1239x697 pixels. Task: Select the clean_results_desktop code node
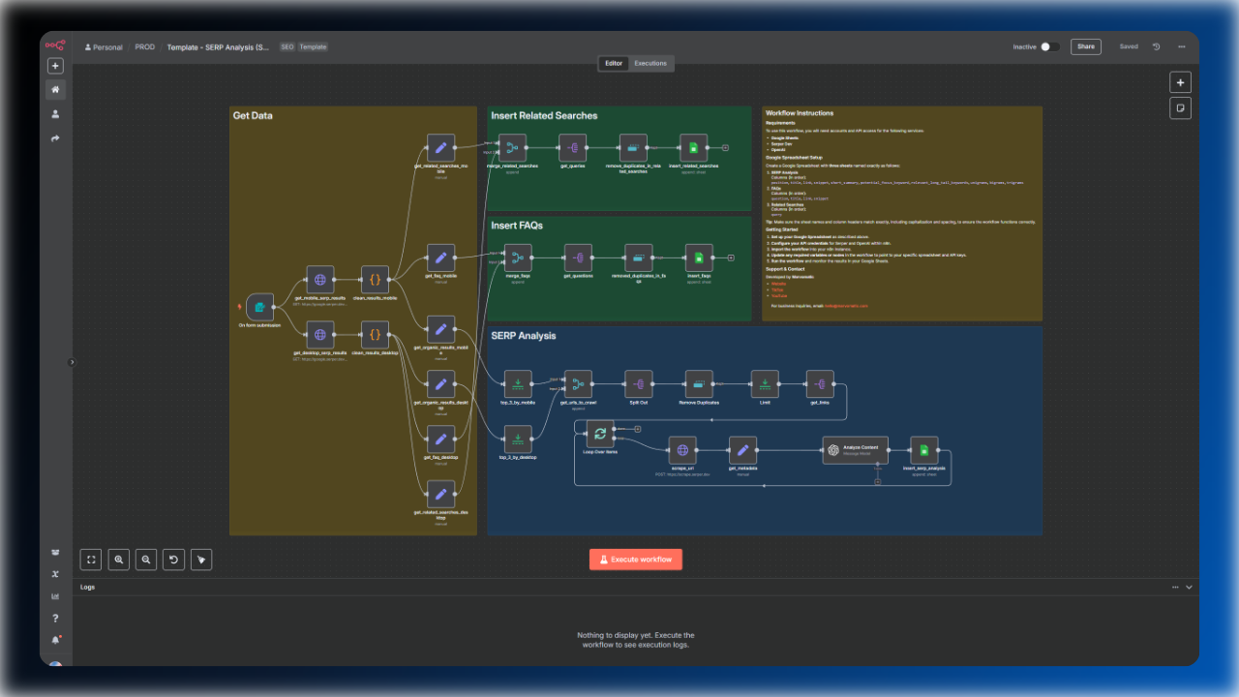pos(375,335)
